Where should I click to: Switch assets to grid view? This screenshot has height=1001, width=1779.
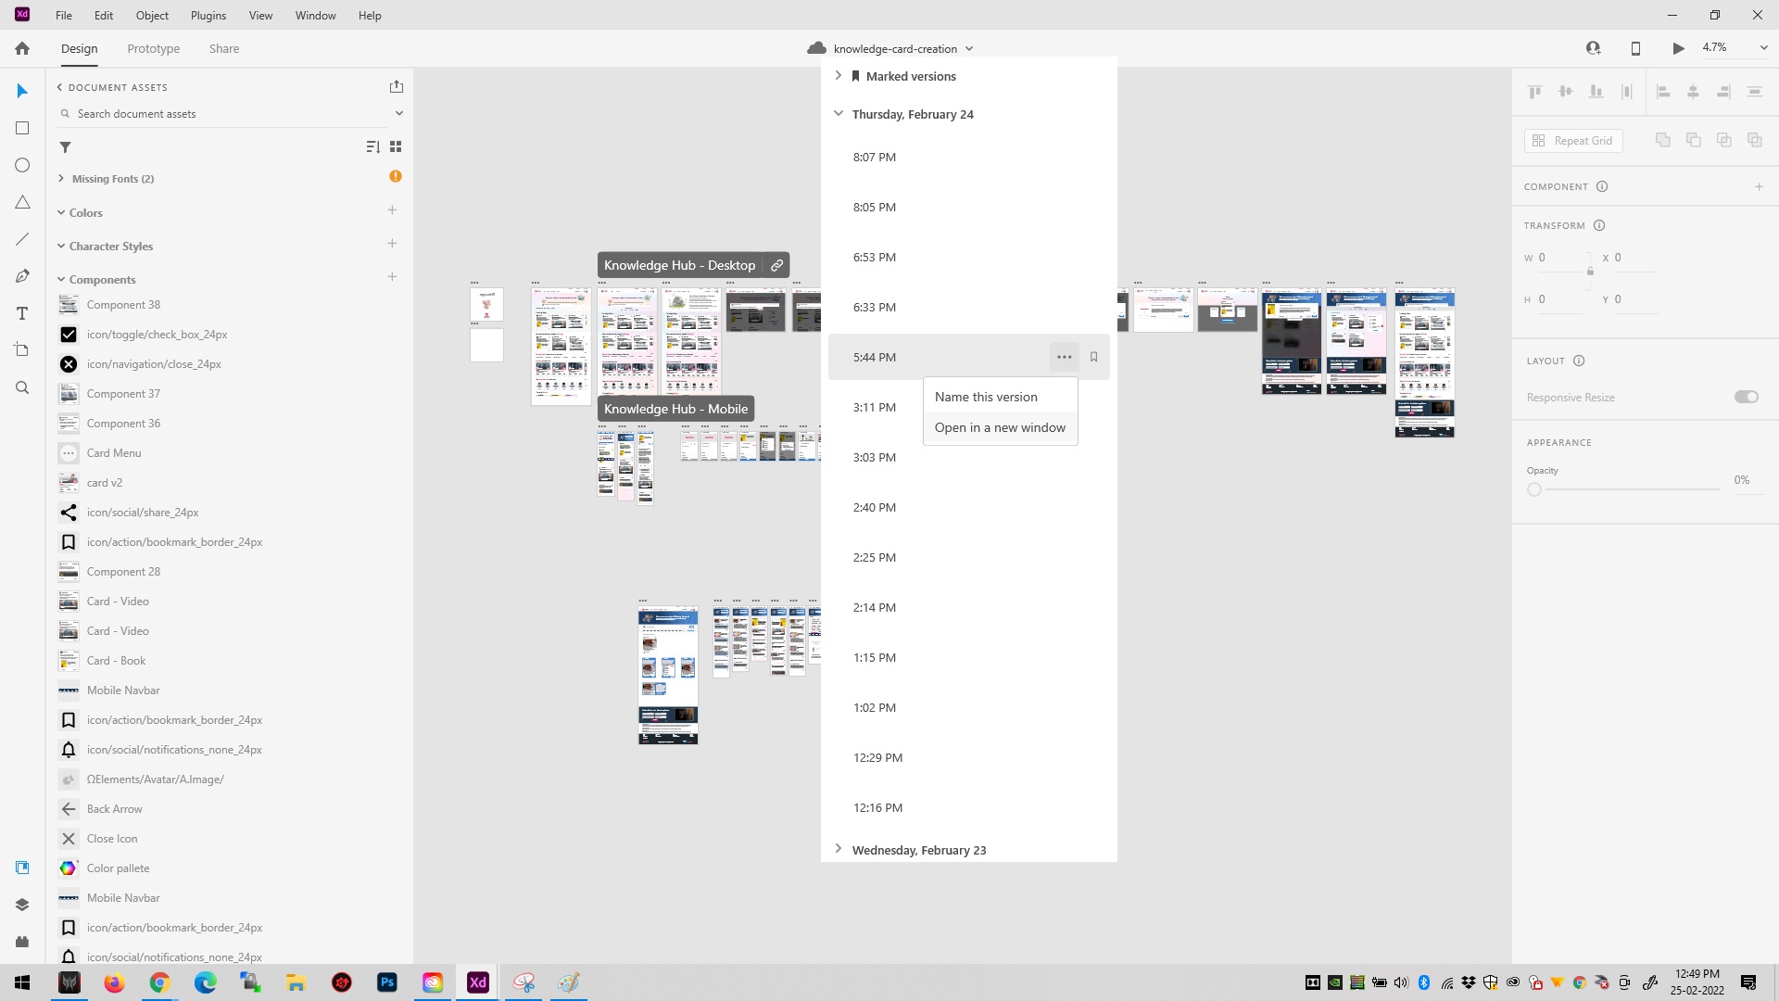[396, 147]
